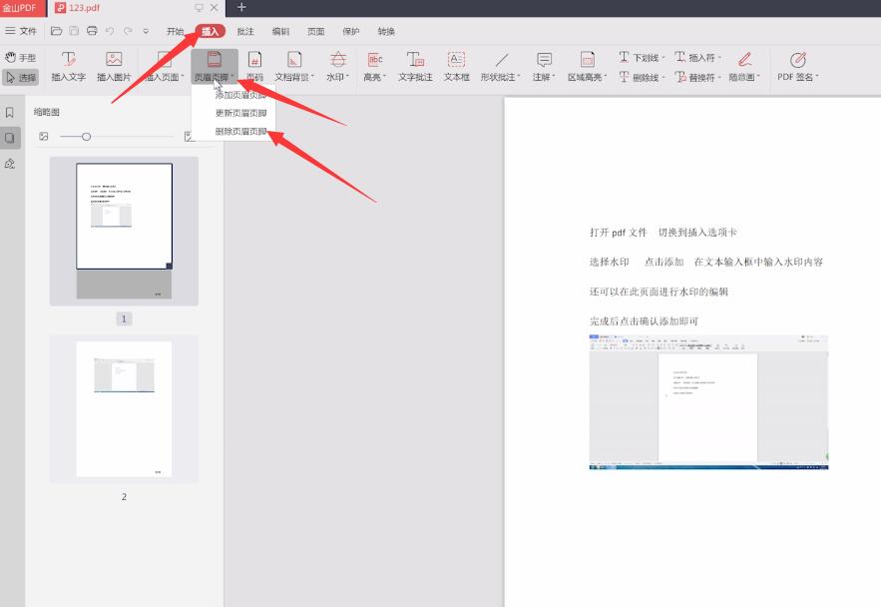Click the printer icon
The image size is (881, 607).
92,31
